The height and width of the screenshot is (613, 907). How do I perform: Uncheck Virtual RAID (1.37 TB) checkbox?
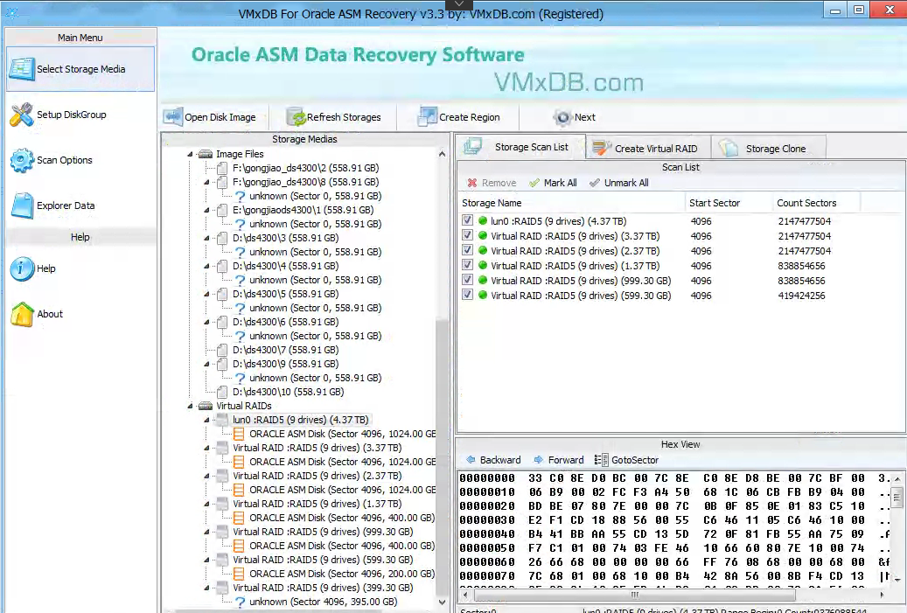[x=467, y=265]
